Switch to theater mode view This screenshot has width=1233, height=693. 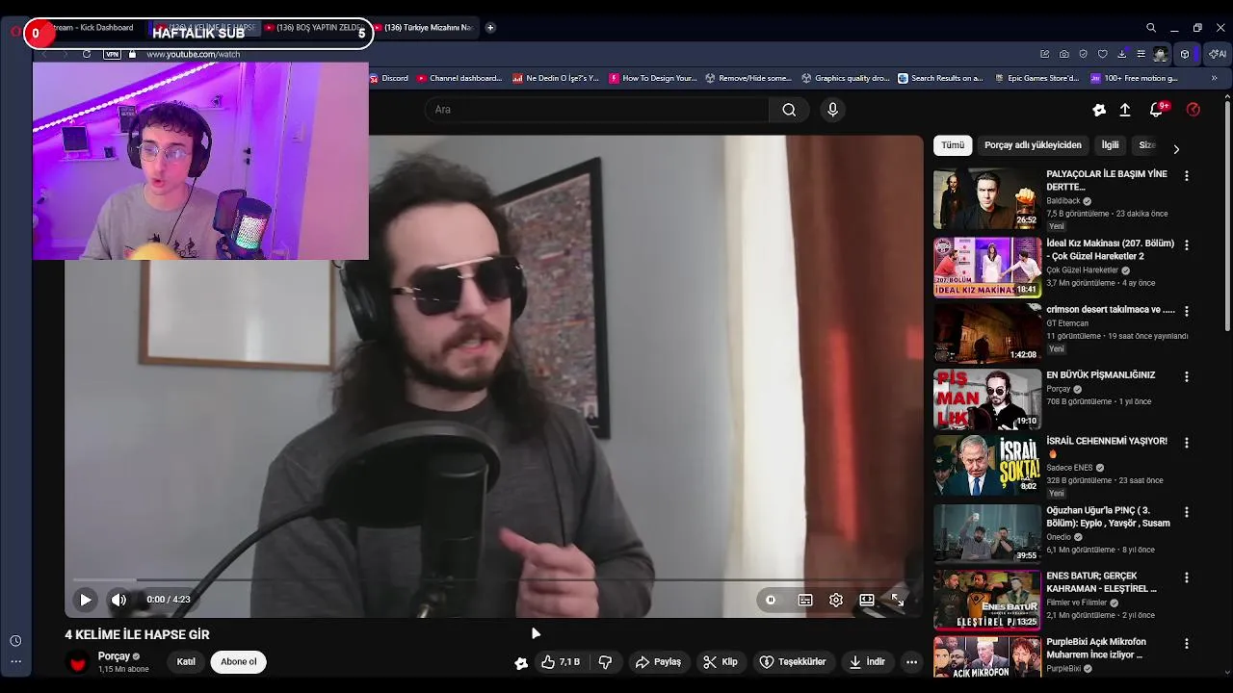(867, 600)
